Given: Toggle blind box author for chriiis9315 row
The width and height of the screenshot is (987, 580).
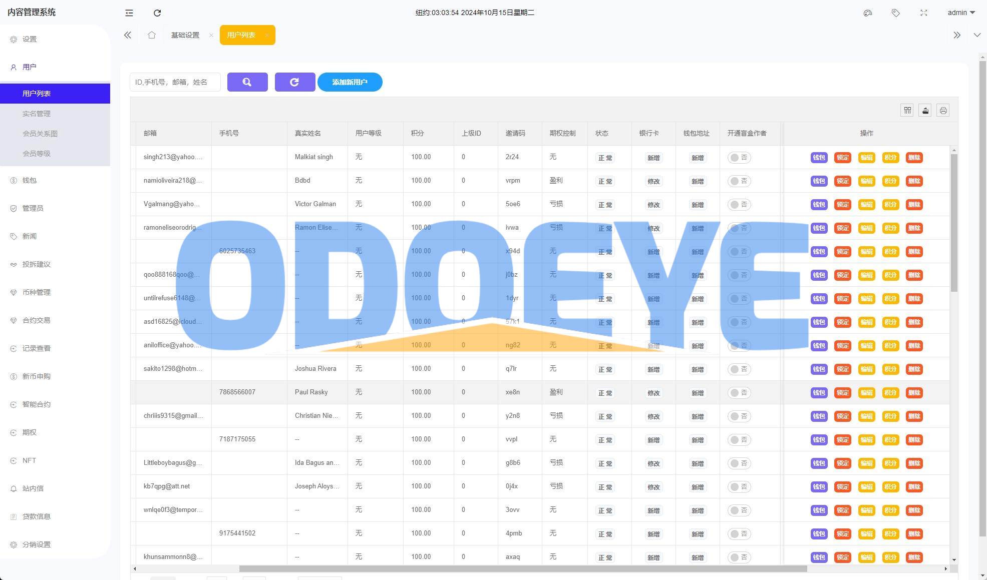Looking at the screenshot, I should (739, 416).
